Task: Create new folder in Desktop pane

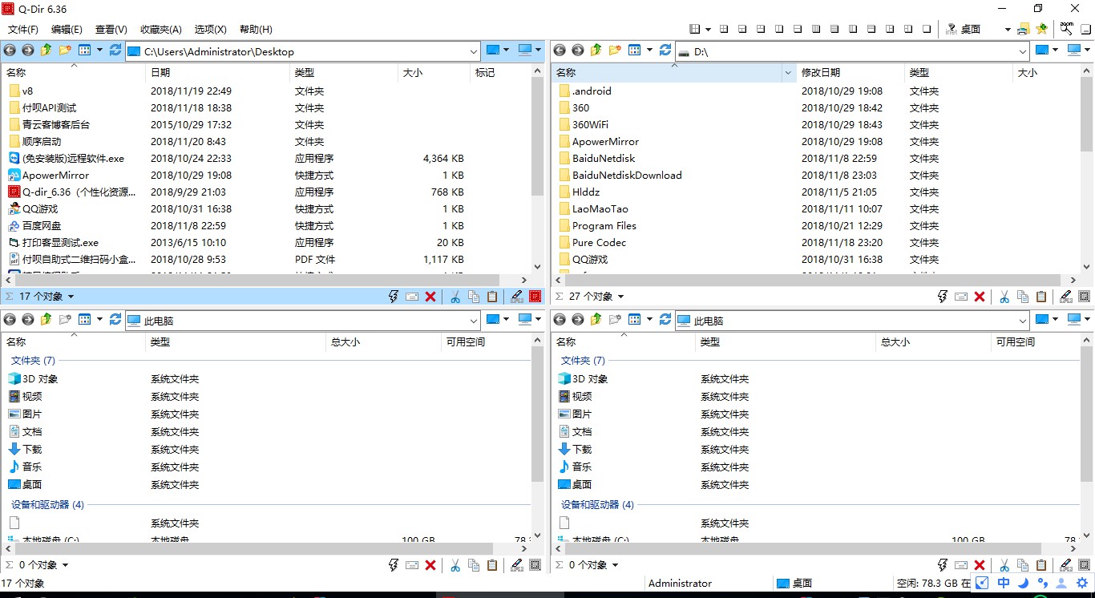Action: coord(65,51)
